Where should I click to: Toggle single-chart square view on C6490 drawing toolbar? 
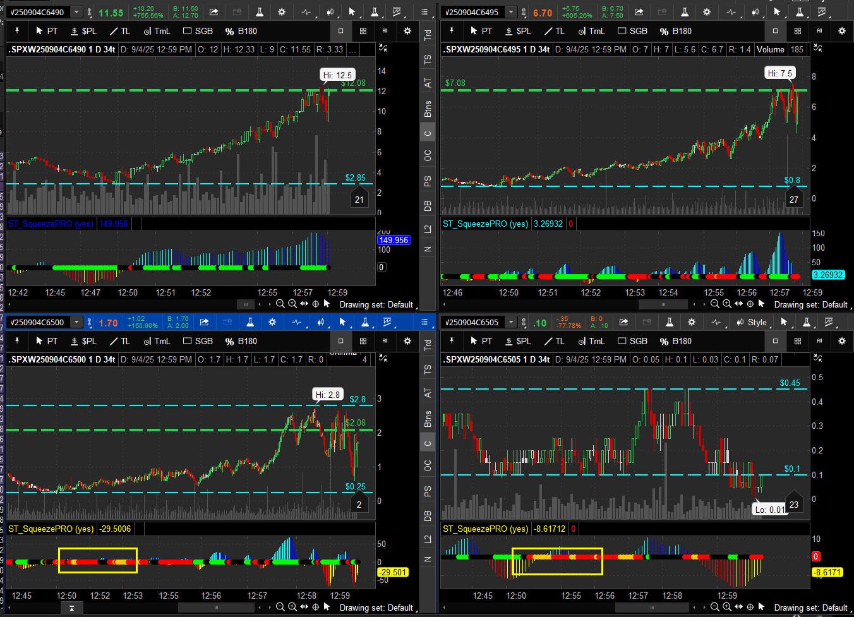(340, 31)
